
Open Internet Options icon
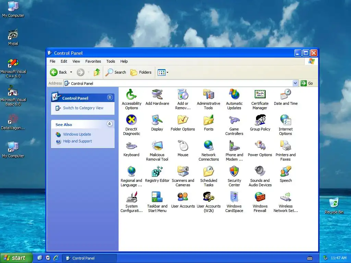[x=286, y=120]
